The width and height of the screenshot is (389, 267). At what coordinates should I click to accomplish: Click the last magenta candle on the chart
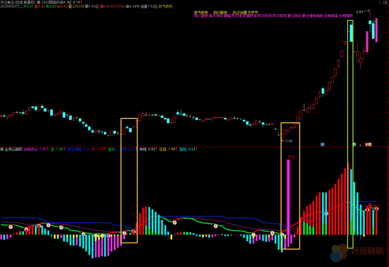click(x=376, y=30)
